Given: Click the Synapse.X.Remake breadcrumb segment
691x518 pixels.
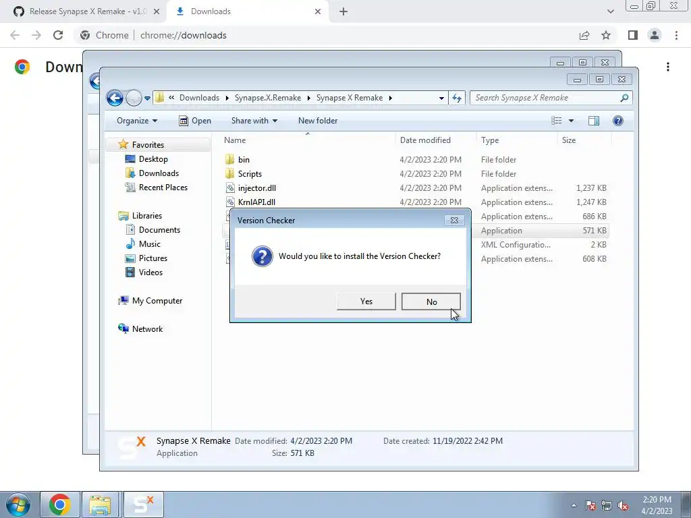Looking at the screenshot, I should [267, 98].
